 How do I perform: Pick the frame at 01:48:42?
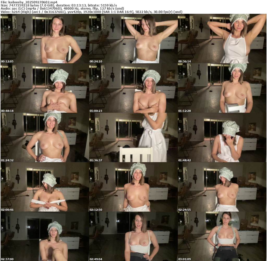tap(222, 137)
